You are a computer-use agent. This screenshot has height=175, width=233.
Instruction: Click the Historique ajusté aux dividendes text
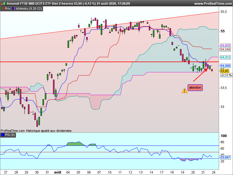(49, 131)
